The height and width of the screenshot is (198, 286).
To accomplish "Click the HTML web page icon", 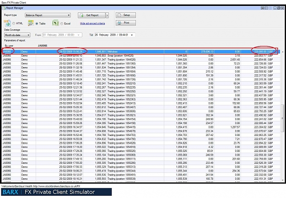I will point(7,23).
